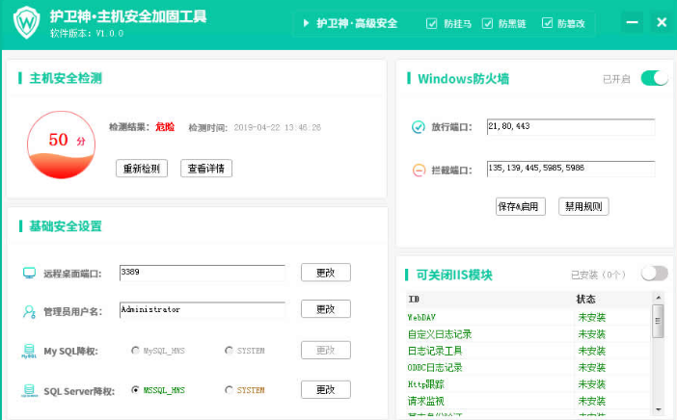This screenshot has height=420, width=677.
Task: Enable the 可关闭IIS模块 switch
Action: pos(654,274)
